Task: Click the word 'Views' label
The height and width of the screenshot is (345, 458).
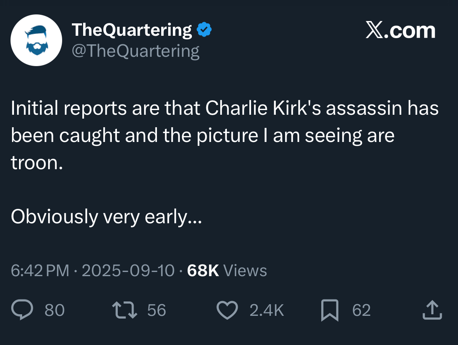Action: 245,270
